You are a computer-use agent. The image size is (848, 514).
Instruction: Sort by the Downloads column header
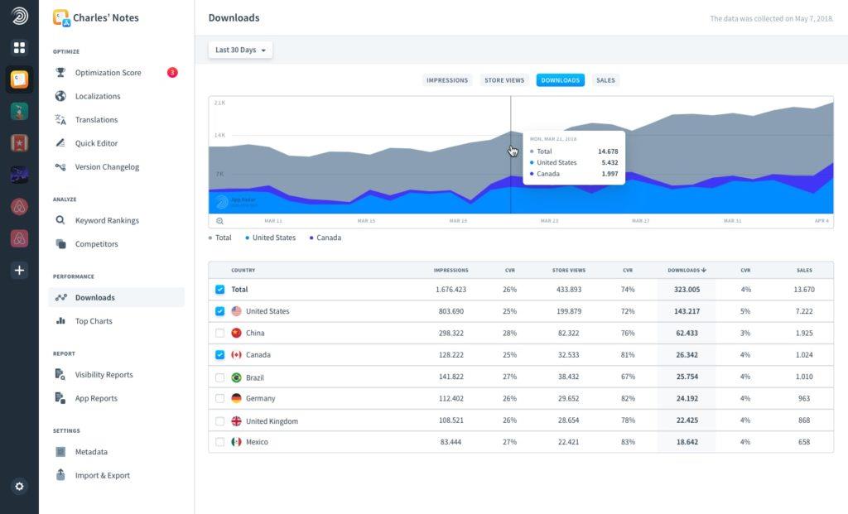click(x=687, y=270)
